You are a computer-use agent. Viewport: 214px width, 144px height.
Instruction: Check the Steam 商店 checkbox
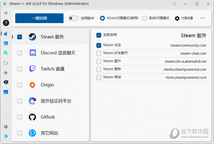coord(99,77)
